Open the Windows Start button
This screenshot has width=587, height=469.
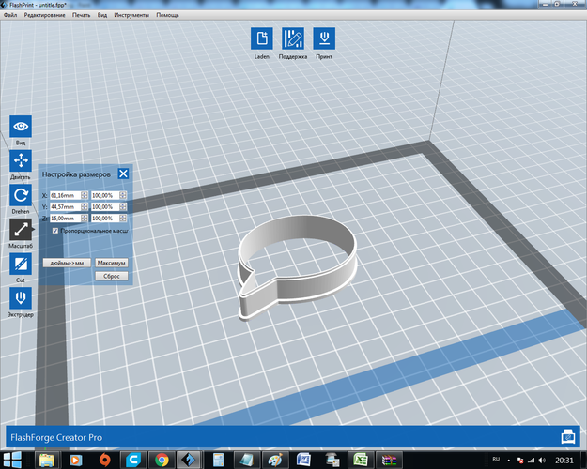point(12,460)
